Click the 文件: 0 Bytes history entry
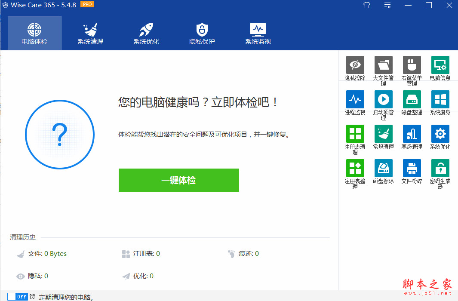The height and width of the screenshot is (301, 458). [41, 254]
